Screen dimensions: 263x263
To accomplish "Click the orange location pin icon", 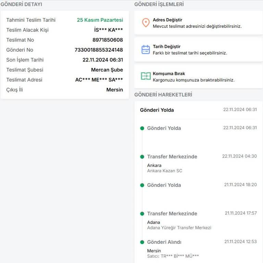I will (146, 23).
